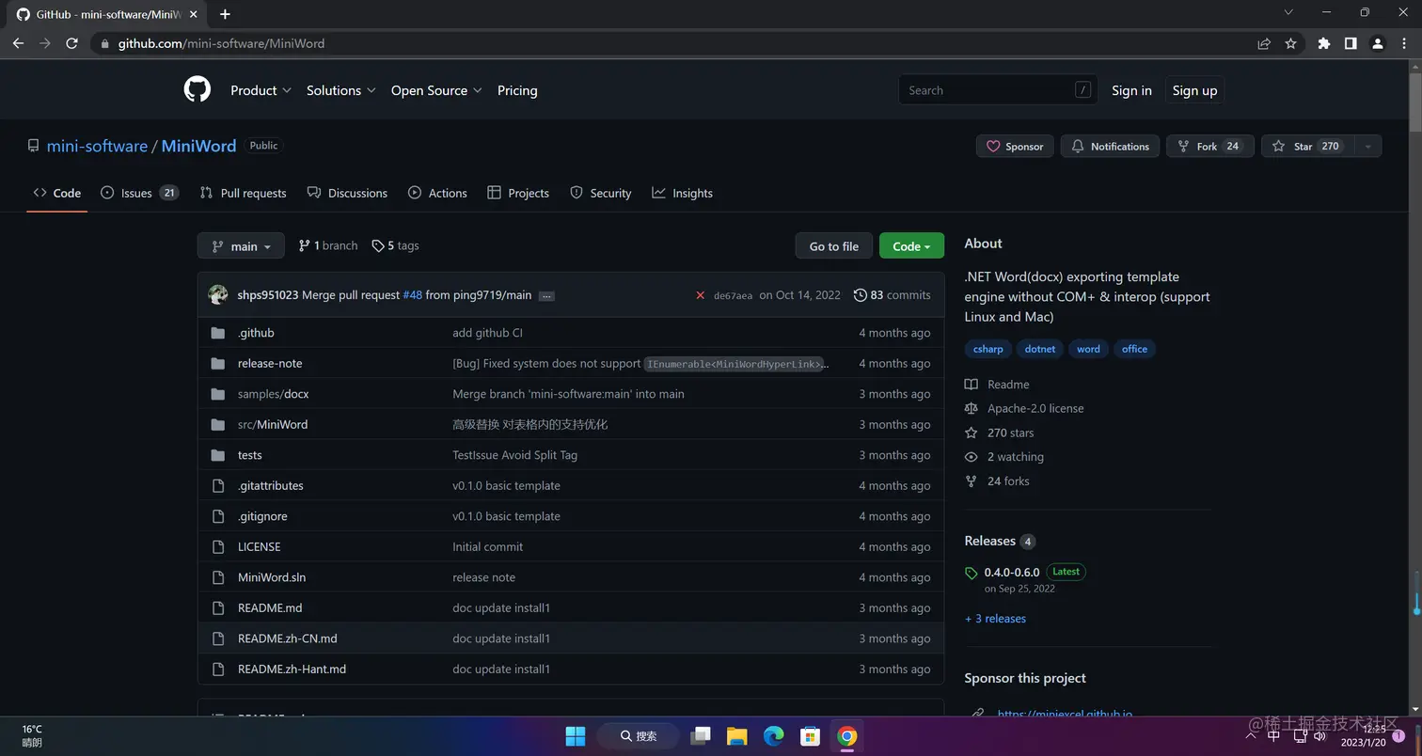
Task: Open the Apache-2.0 license link
Action: click(1035, 408)
